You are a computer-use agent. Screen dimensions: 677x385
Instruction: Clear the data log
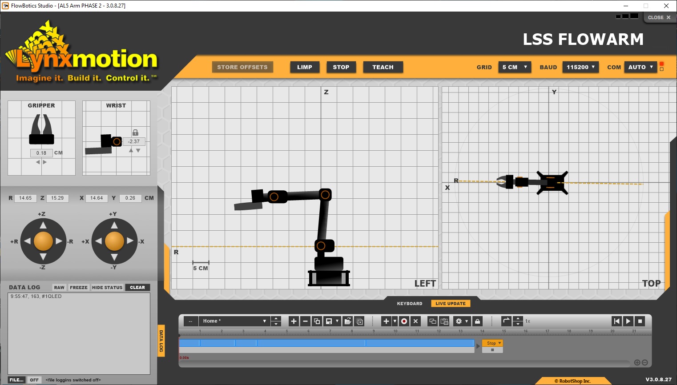point(137,288)
